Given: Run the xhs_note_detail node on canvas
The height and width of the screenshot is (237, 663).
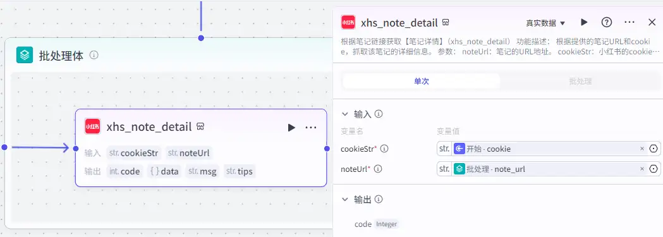Looking at the screenshot, I should pos(291,127).
